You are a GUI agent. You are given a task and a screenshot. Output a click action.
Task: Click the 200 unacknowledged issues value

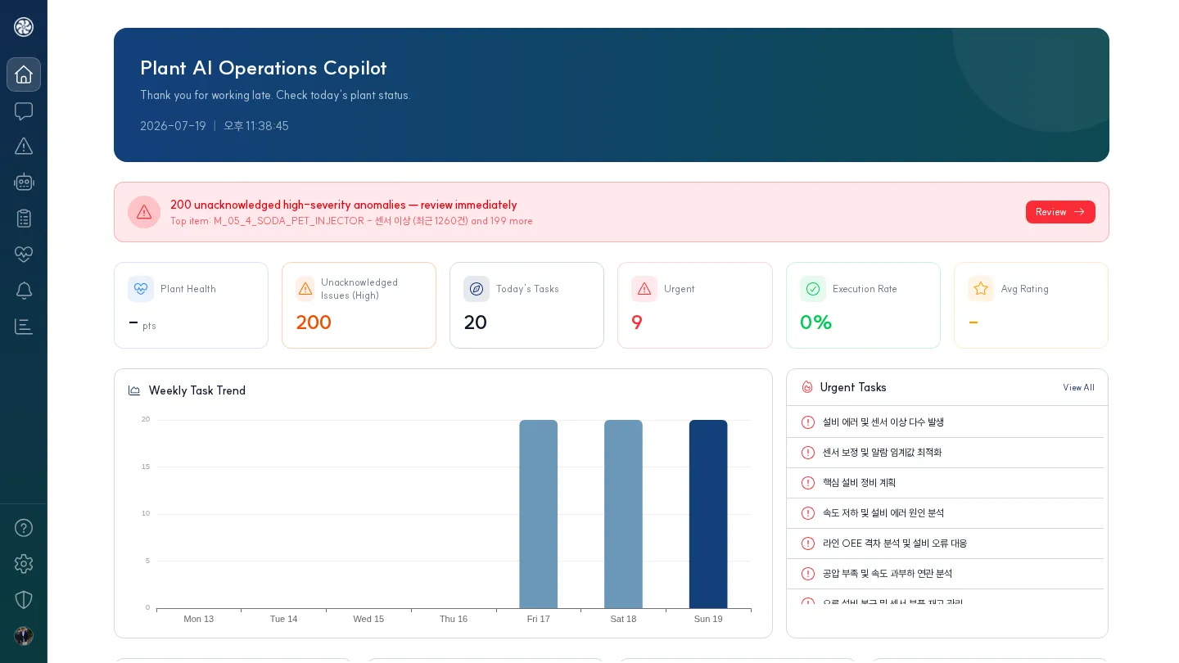314,322
